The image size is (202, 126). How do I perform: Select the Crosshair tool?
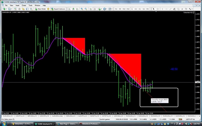[x=158, y=9]
